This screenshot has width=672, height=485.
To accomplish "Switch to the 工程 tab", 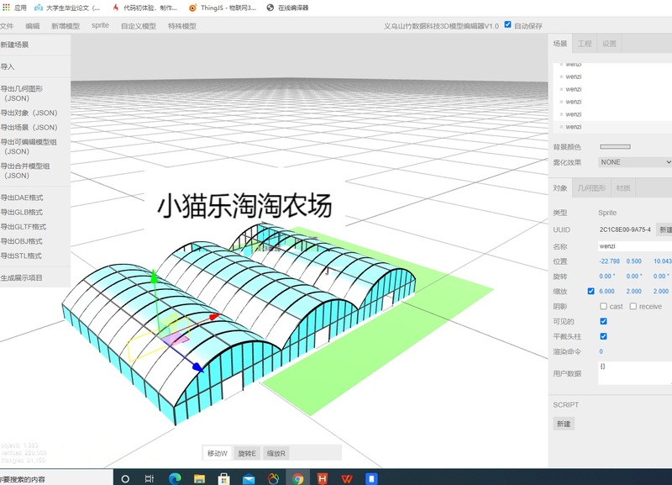I will coord(585,44).
